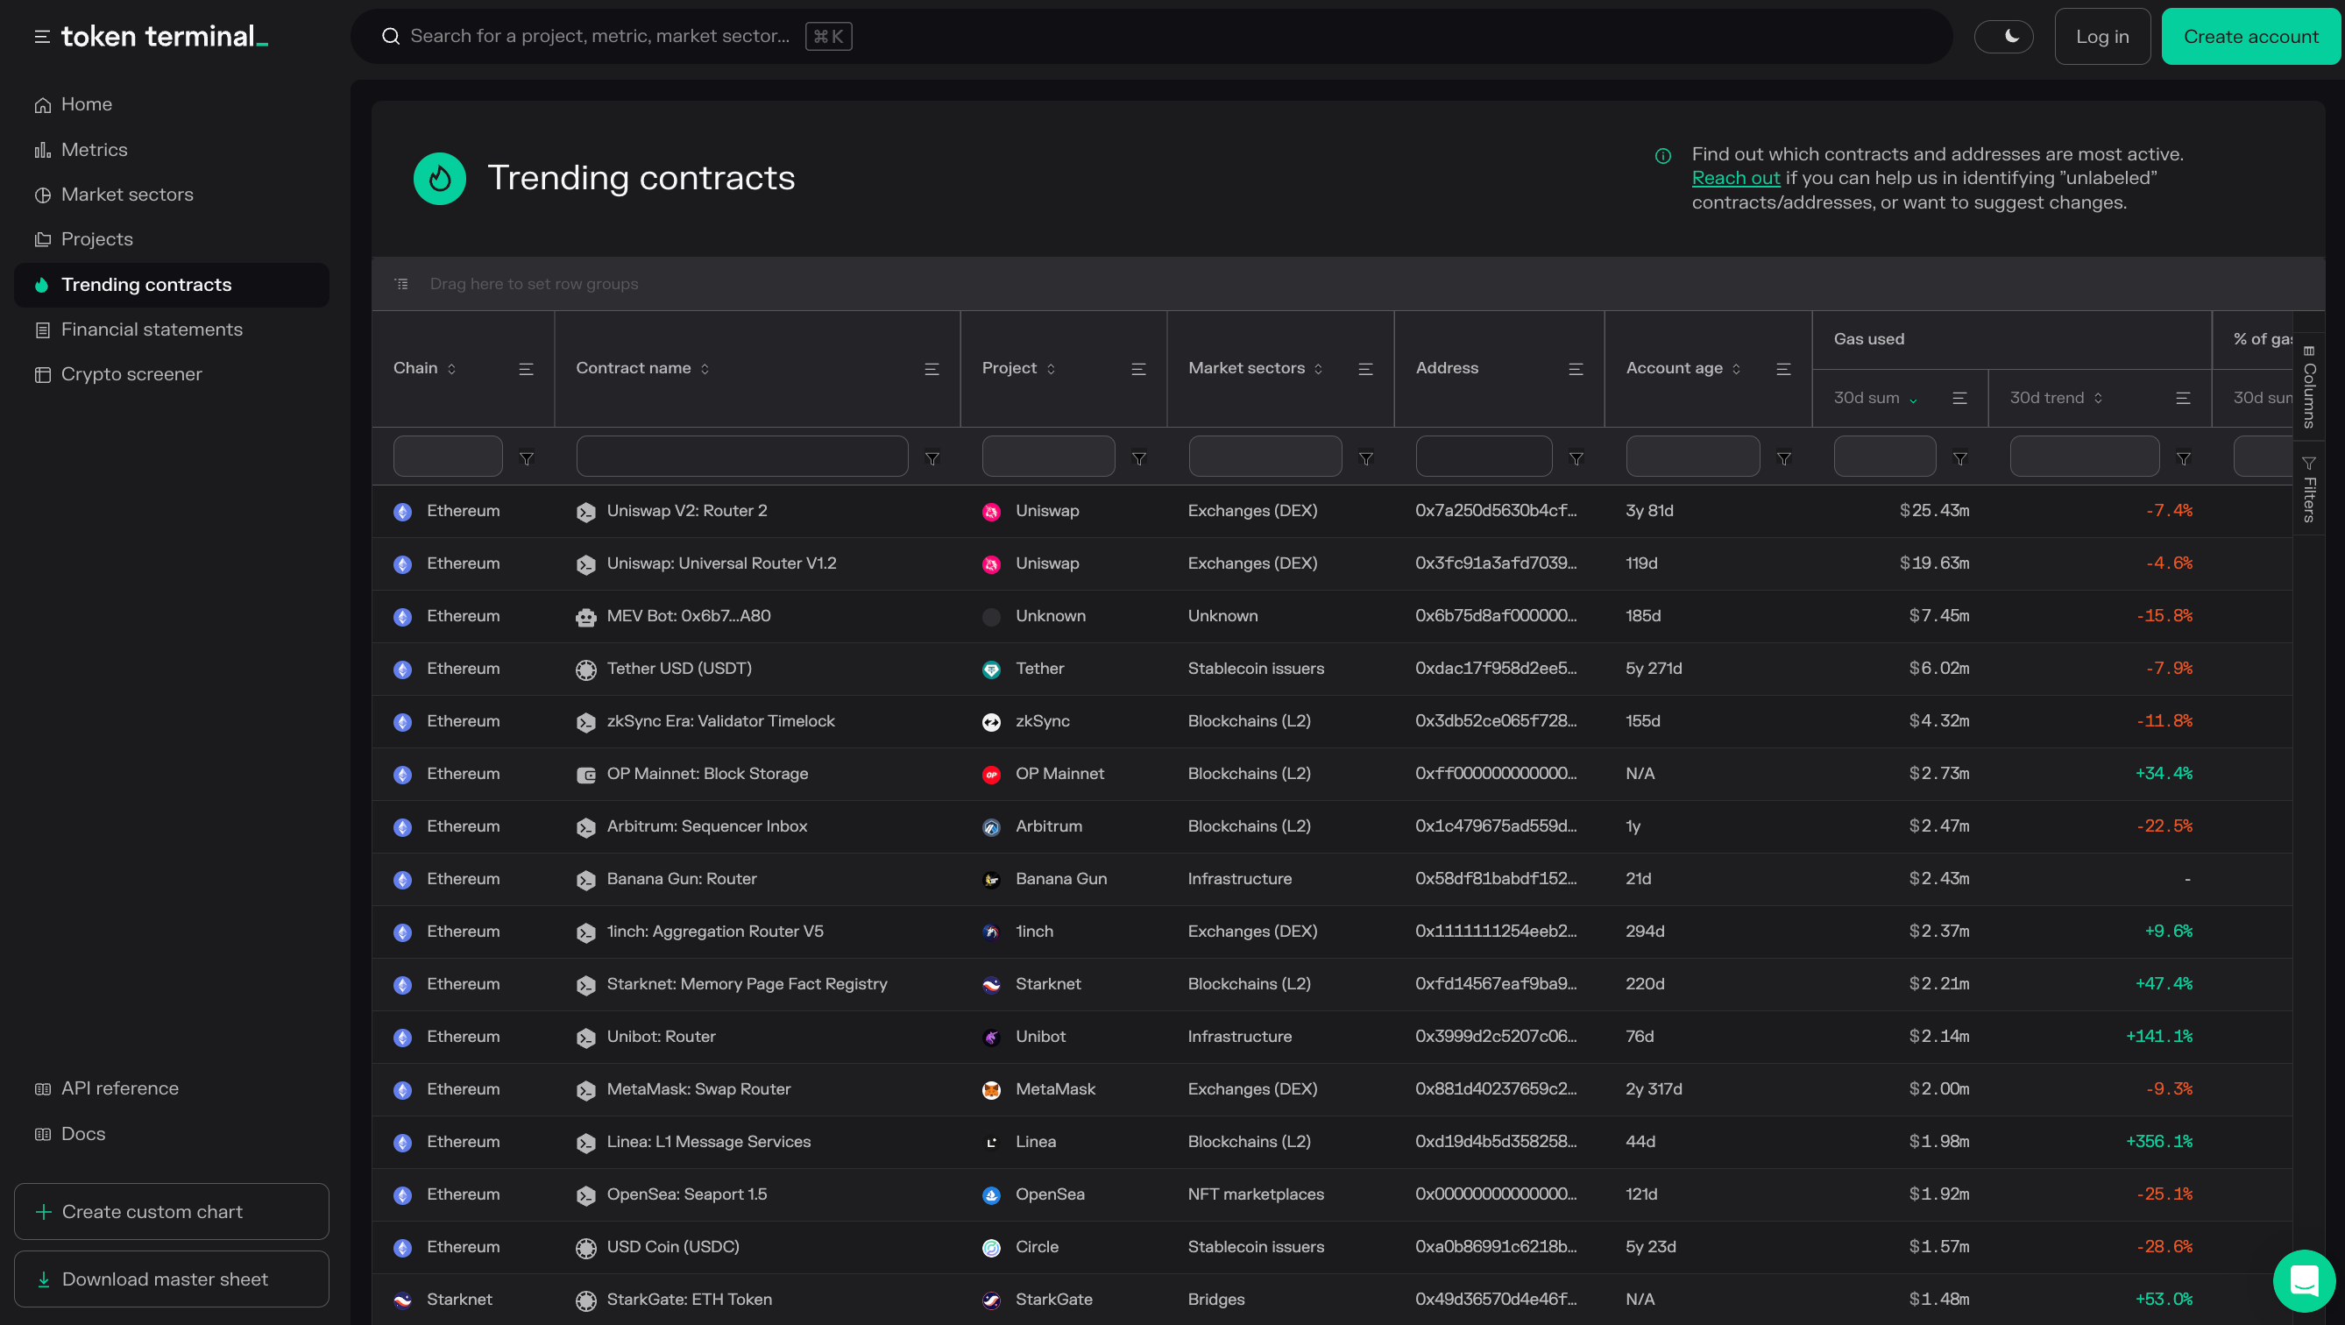Screen dimensions: 2345x1325
Task: Open the Columns side panel tab
Action: coord(2308,387)
